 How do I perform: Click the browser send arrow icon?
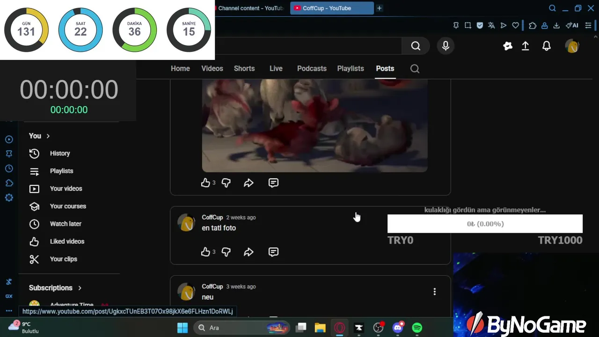click(x=504, y=25)
